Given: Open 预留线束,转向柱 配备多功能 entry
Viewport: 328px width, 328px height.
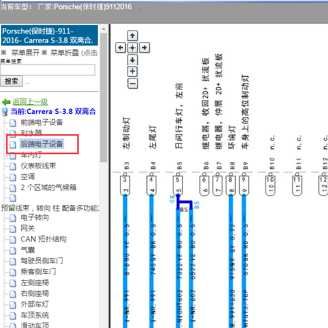Looking at the screenshot, I should coord(49,208).
